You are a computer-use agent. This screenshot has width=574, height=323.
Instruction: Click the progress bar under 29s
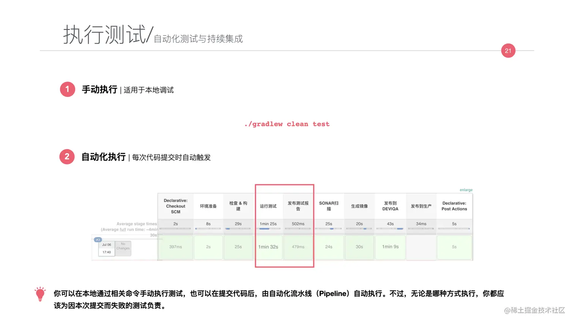[238, 228]
